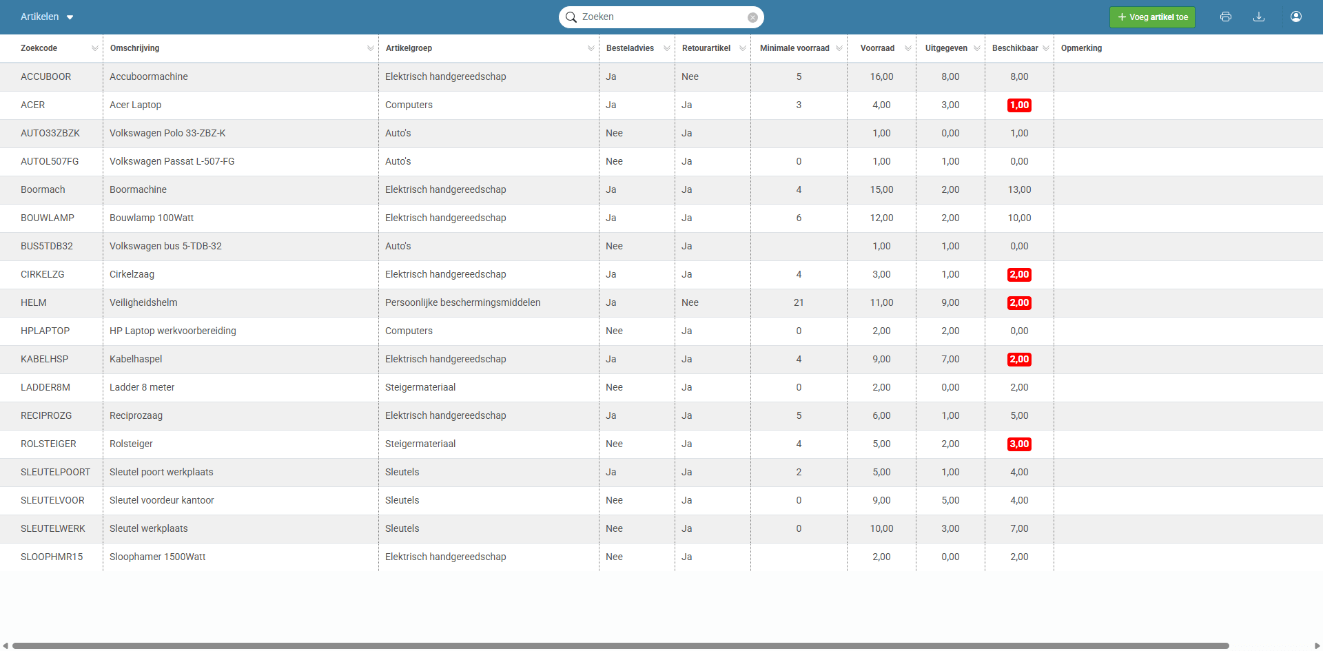Click the horizontal scrollbar right arrow
1323x651 pixels.
(x=1317, y=646)
